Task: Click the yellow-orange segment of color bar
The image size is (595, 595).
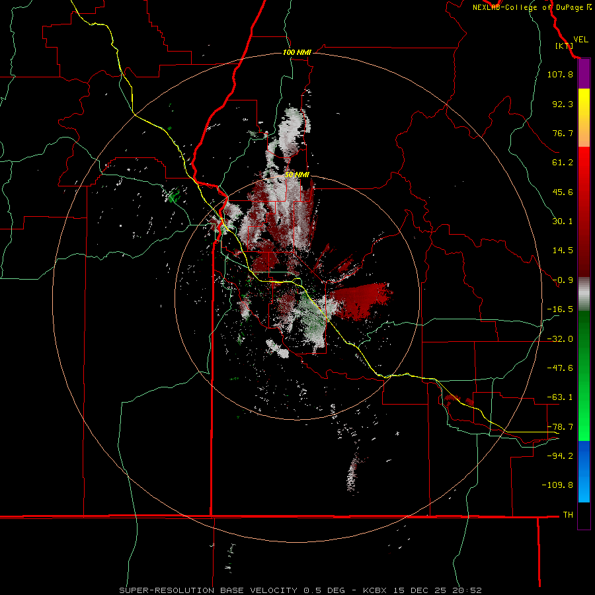Action: click(x=584, y=118)
